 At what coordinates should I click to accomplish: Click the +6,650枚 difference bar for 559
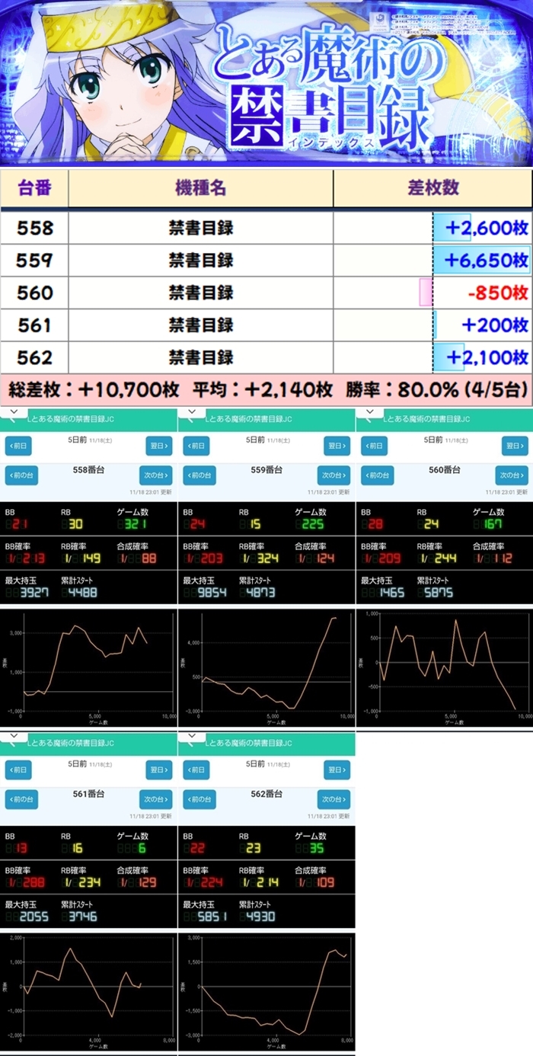pyautogui.click(x=482, y=260)
